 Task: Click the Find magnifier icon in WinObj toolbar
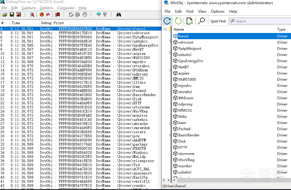201,21
